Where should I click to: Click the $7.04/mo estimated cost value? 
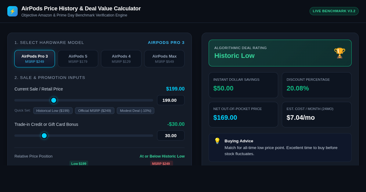click(x=300, y=118)
